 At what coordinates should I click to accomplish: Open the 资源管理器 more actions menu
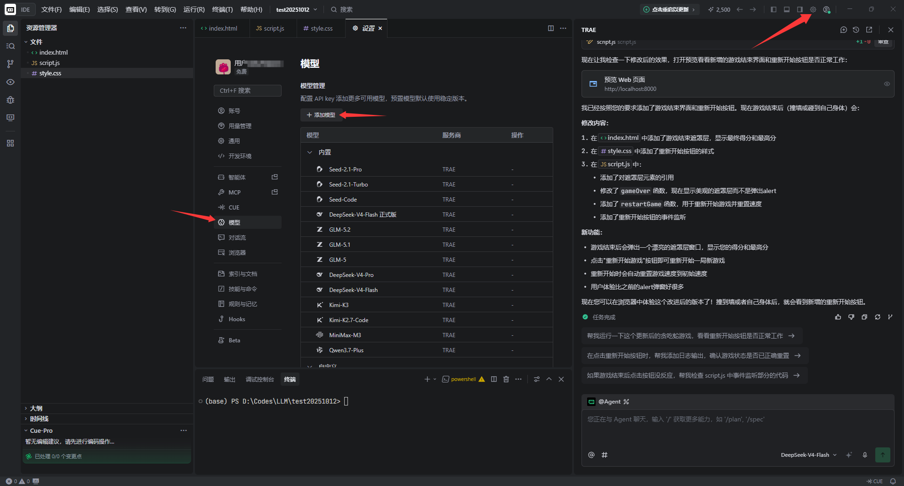click(x=183, y=28)
